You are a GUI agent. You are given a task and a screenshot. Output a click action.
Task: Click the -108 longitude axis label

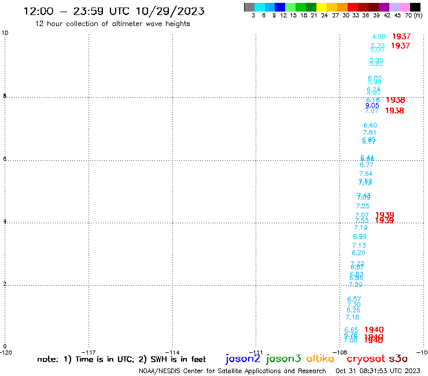(x=340, y=352)
